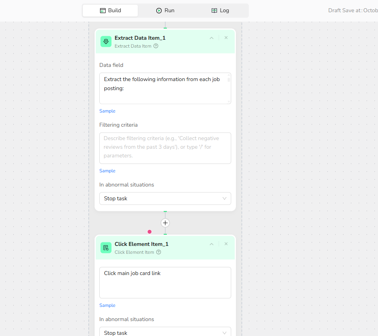Open Click Element abnormal situations dropdown
The image size is (378, 336).
coord(165,332)
